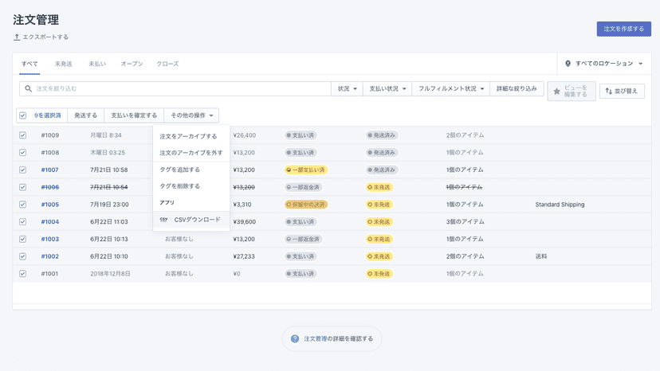This screenshot has height=371, width=660.
Task: Click the ¥39,600 amount
Action: click(x=245, y=221)
